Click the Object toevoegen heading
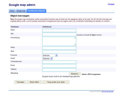Viewport: 126px width, 99px height. pyautogui.click(x=20, y=16)
